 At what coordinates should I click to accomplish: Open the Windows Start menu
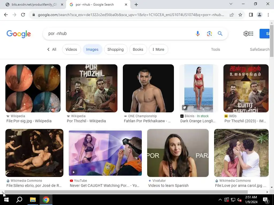(6, 200)
